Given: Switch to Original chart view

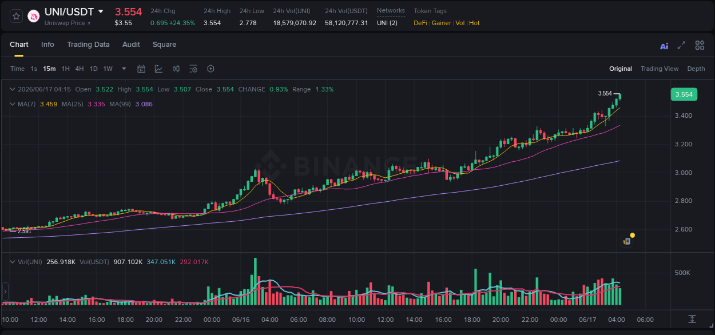Looking at the screenshot, I should 621,69.
